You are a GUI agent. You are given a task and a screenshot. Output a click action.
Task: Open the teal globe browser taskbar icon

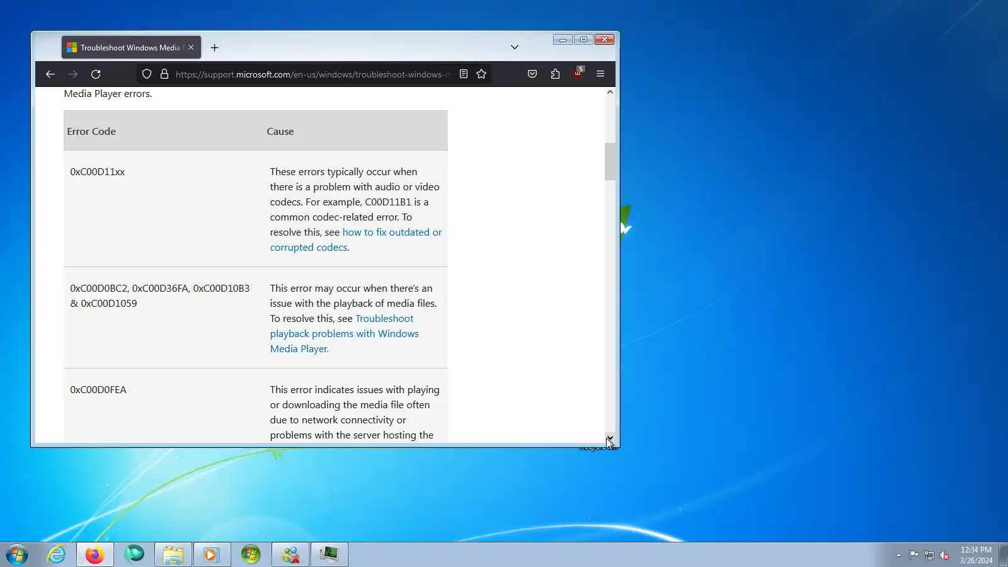134,554
